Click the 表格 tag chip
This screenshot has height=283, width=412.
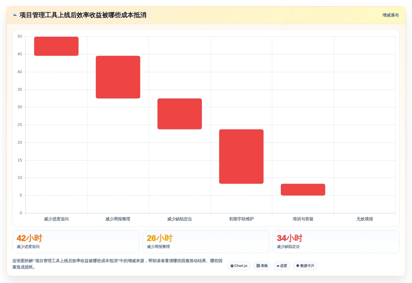click(262, 266)
